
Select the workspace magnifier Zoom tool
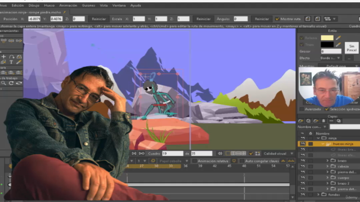coord(3,83)
